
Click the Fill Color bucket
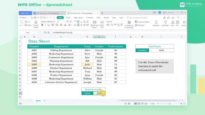61,25
